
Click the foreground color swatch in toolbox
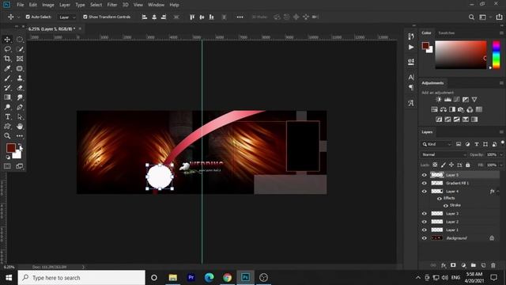coord(10,148)
